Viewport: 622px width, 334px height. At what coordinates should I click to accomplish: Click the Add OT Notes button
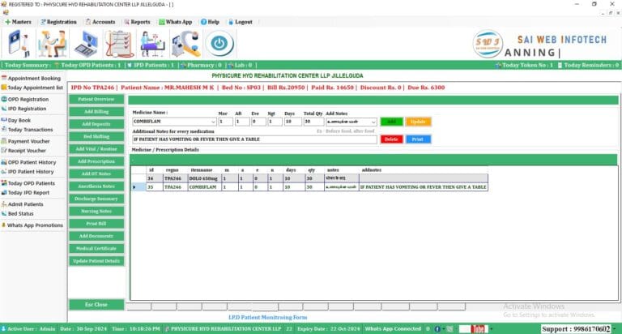tap(96, 173)
